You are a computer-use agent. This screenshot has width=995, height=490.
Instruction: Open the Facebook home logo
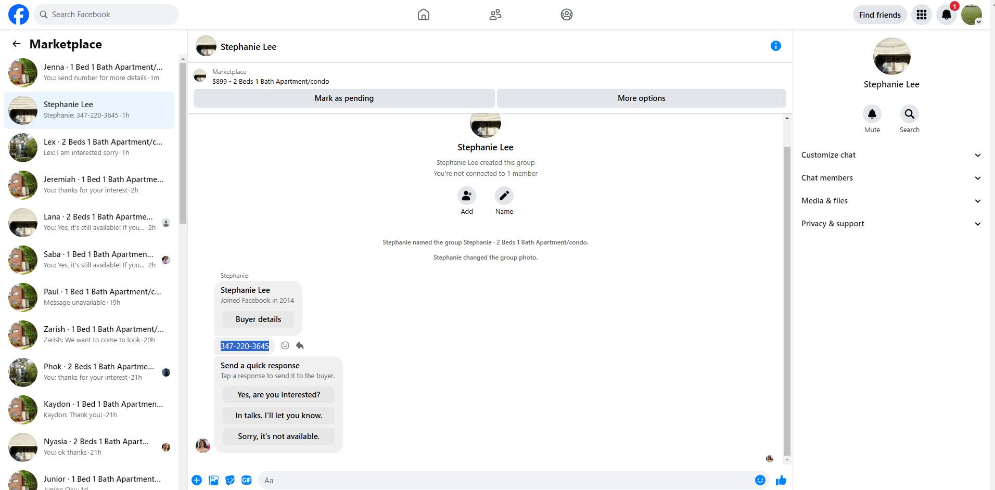[x=19, y=15]
